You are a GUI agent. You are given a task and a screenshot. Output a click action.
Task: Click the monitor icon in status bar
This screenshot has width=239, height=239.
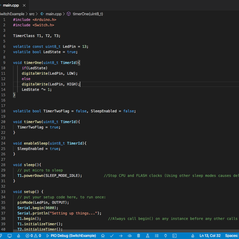tap(9, 236)
